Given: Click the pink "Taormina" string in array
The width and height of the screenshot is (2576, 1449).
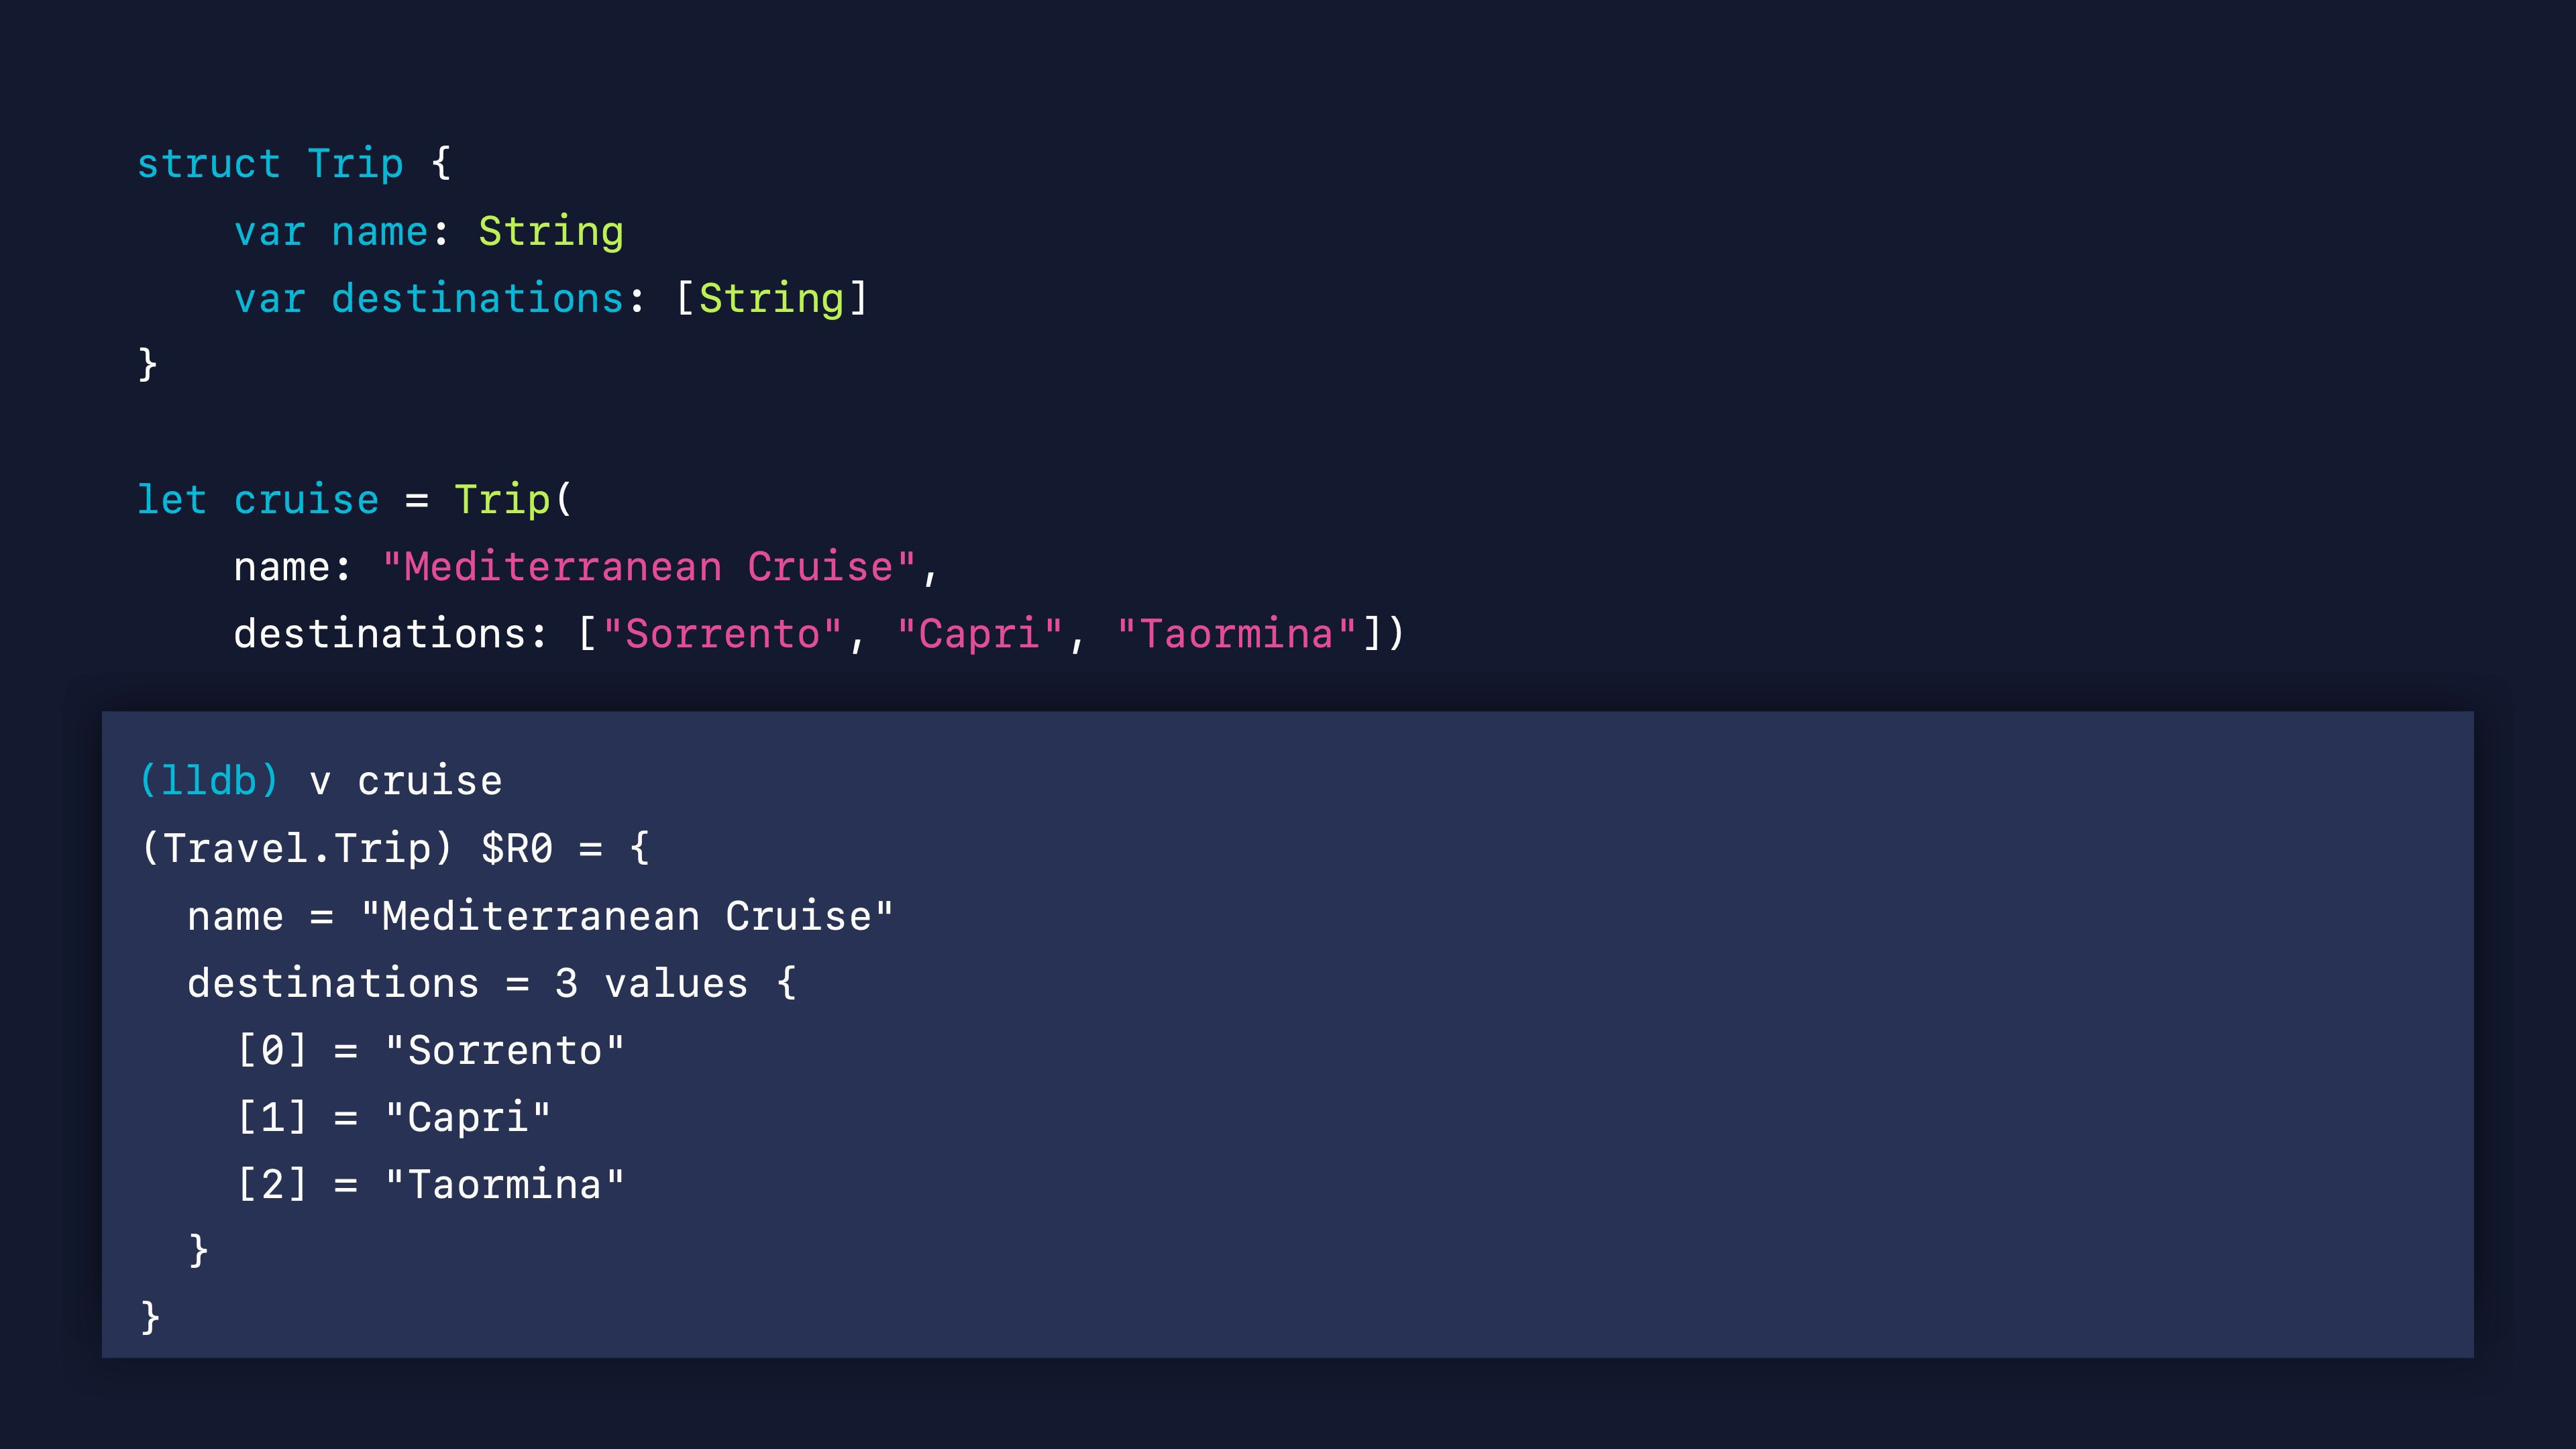Looking at the screenshot, I should click(1237, 634).
